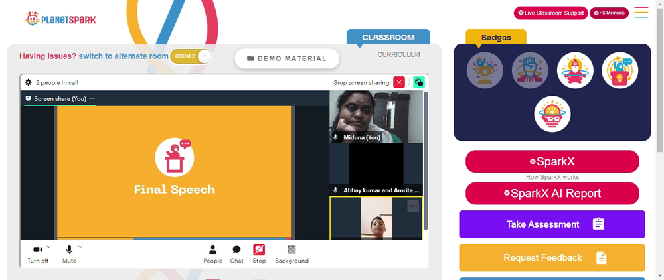Open Screen share (You) options dots
Image resolution: width=664 pixels, height=280 pixels.
coord(92,98)
